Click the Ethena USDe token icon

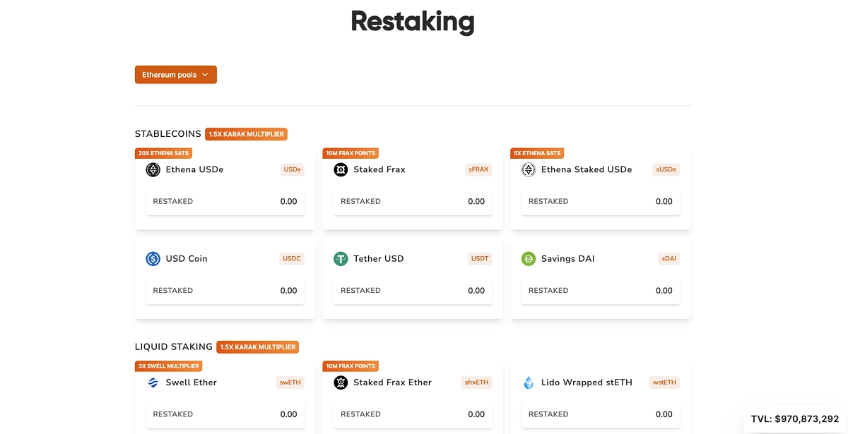[x=153, y=169]
